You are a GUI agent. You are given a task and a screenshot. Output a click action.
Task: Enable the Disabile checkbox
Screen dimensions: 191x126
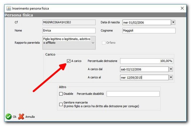pos(61,94)
